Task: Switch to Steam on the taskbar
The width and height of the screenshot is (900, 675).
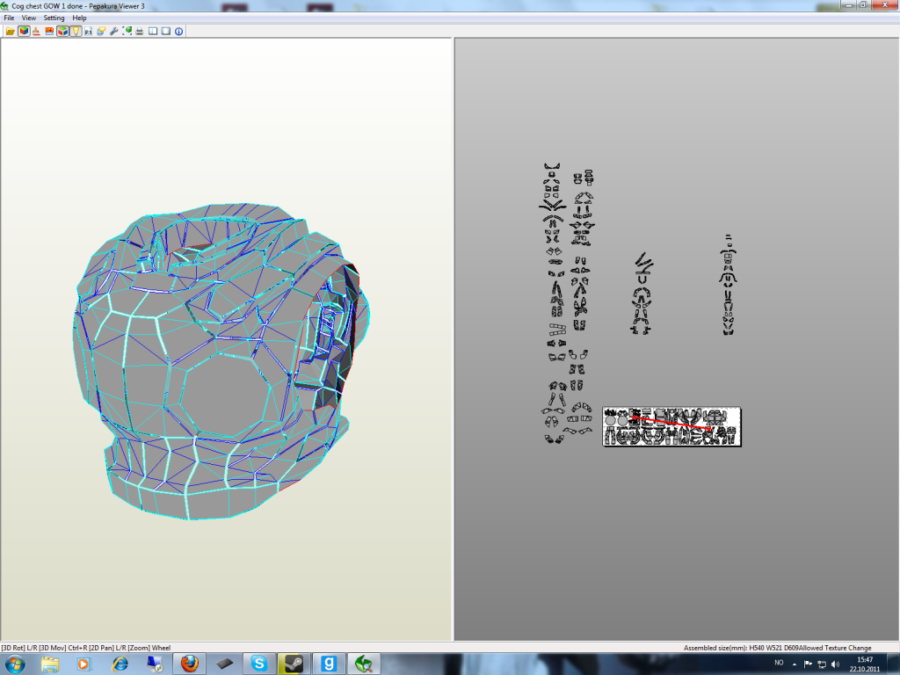Action: [294, 664]
